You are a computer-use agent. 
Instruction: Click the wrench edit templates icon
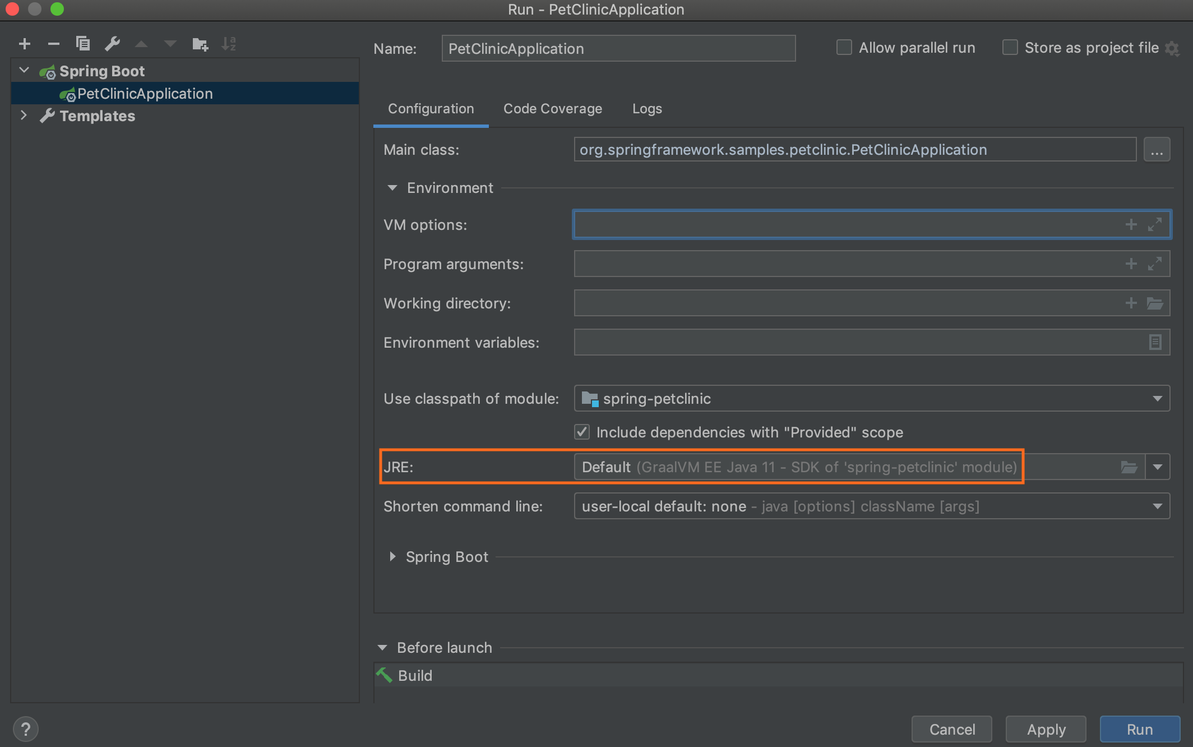coord(113,44)
